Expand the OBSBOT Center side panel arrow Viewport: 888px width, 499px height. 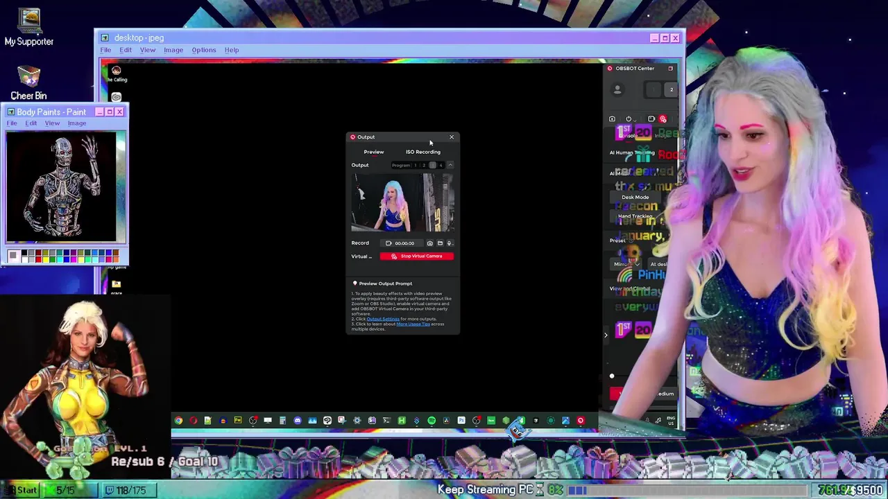point(606,335)
